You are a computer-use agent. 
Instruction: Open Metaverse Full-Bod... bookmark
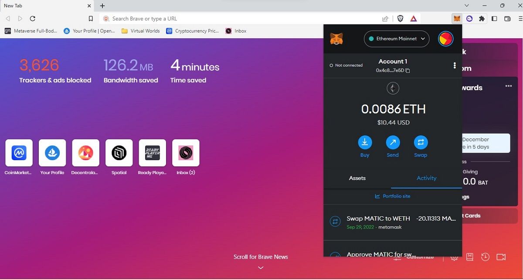click(x=31, y=31)
